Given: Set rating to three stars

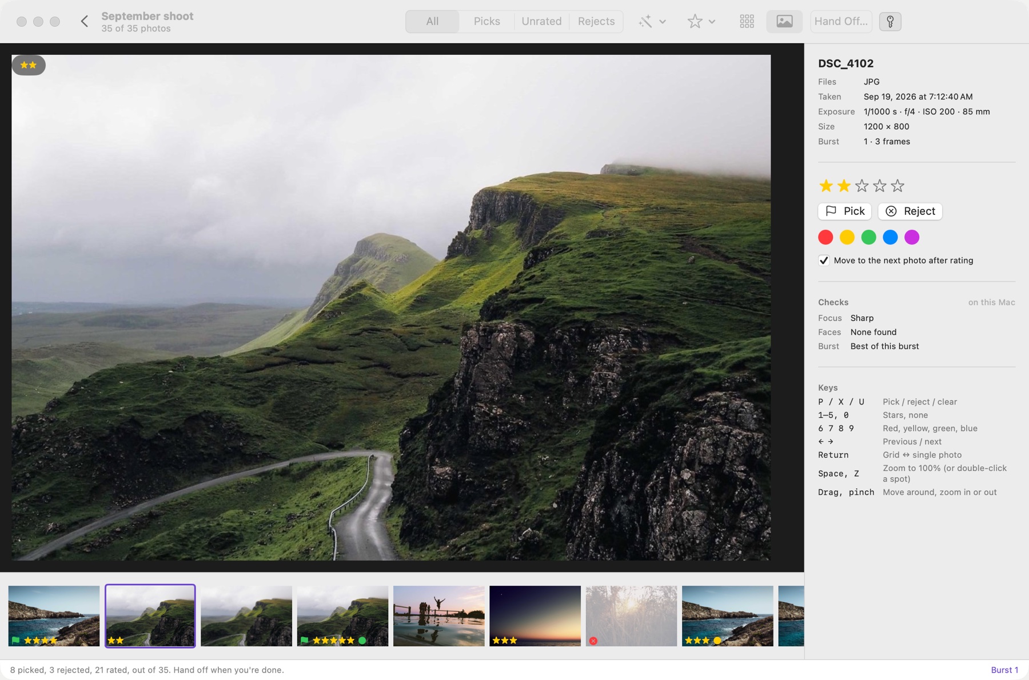Looking at the screenshot, I should point(862,186).
